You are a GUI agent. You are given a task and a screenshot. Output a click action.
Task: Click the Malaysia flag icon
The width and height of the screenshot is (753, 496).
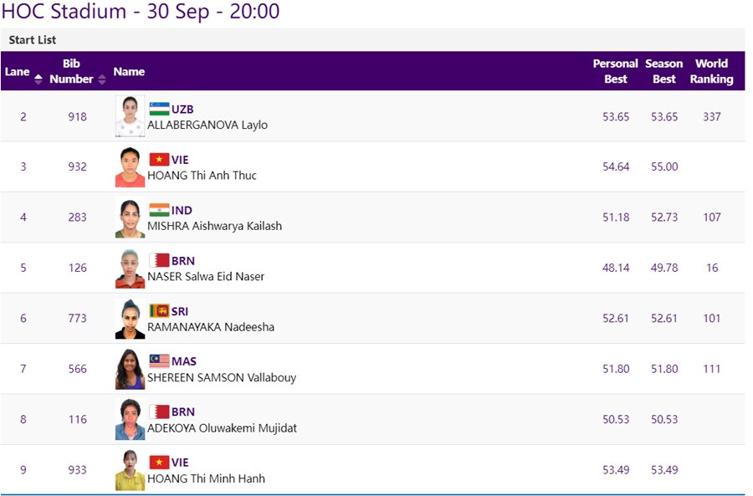159,361
